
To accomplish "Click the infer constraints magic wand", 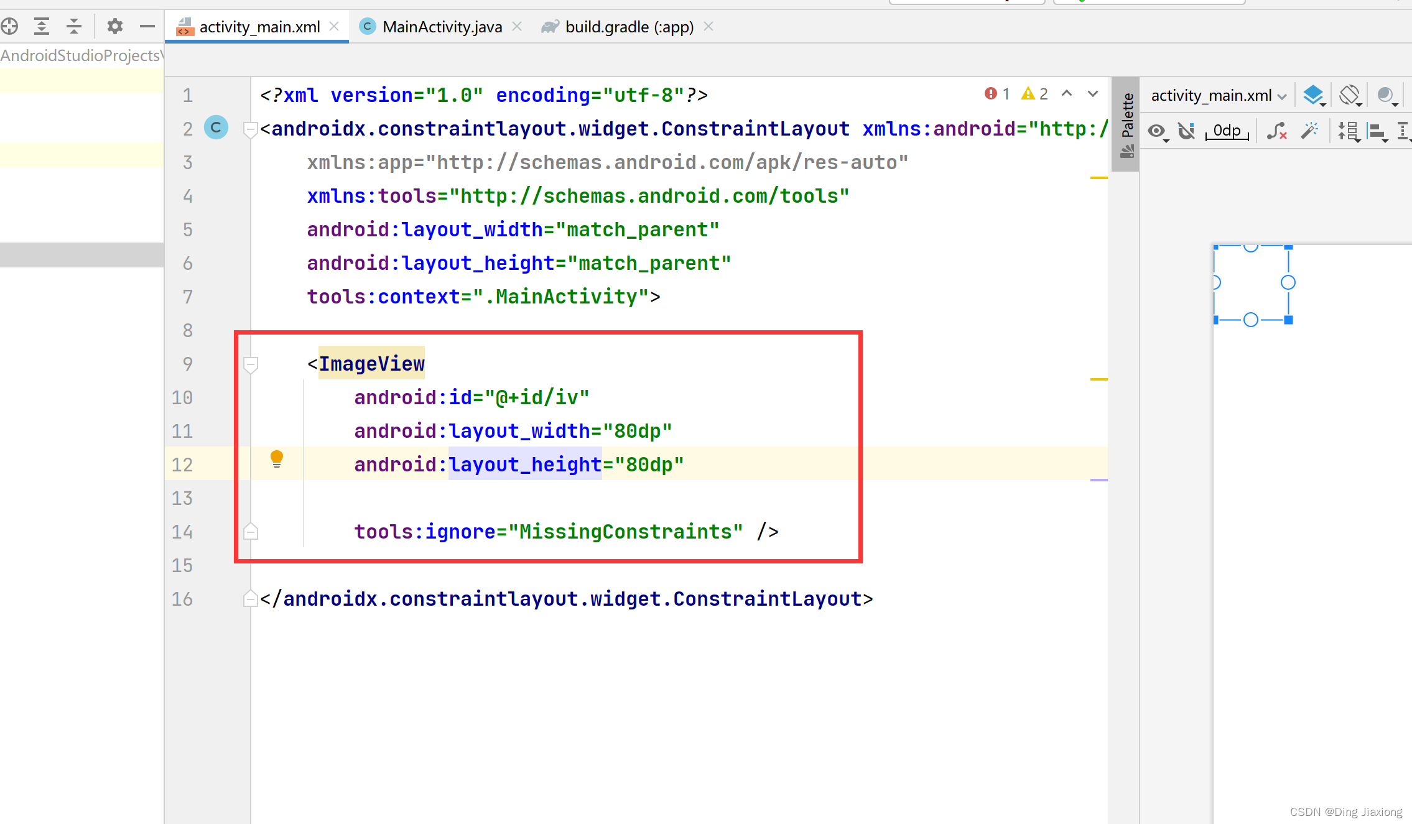I will tap(1310, 131).
